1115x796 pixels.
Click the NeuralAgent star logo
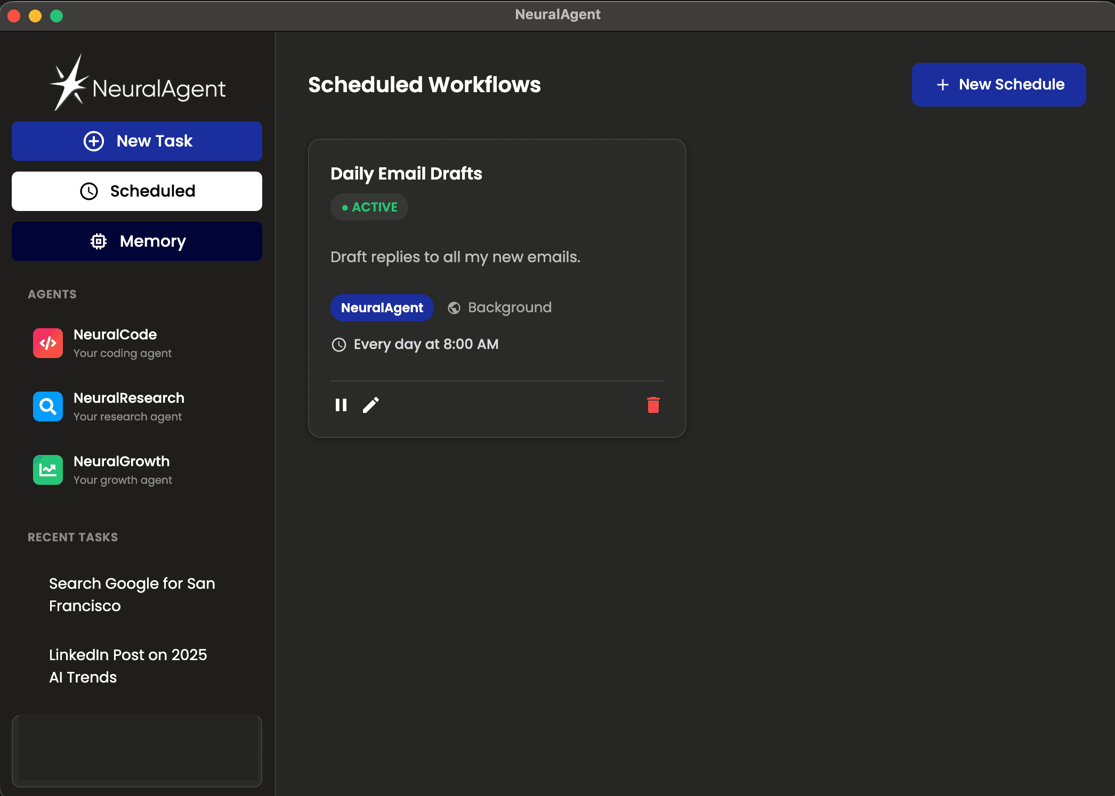coord(71,84)
